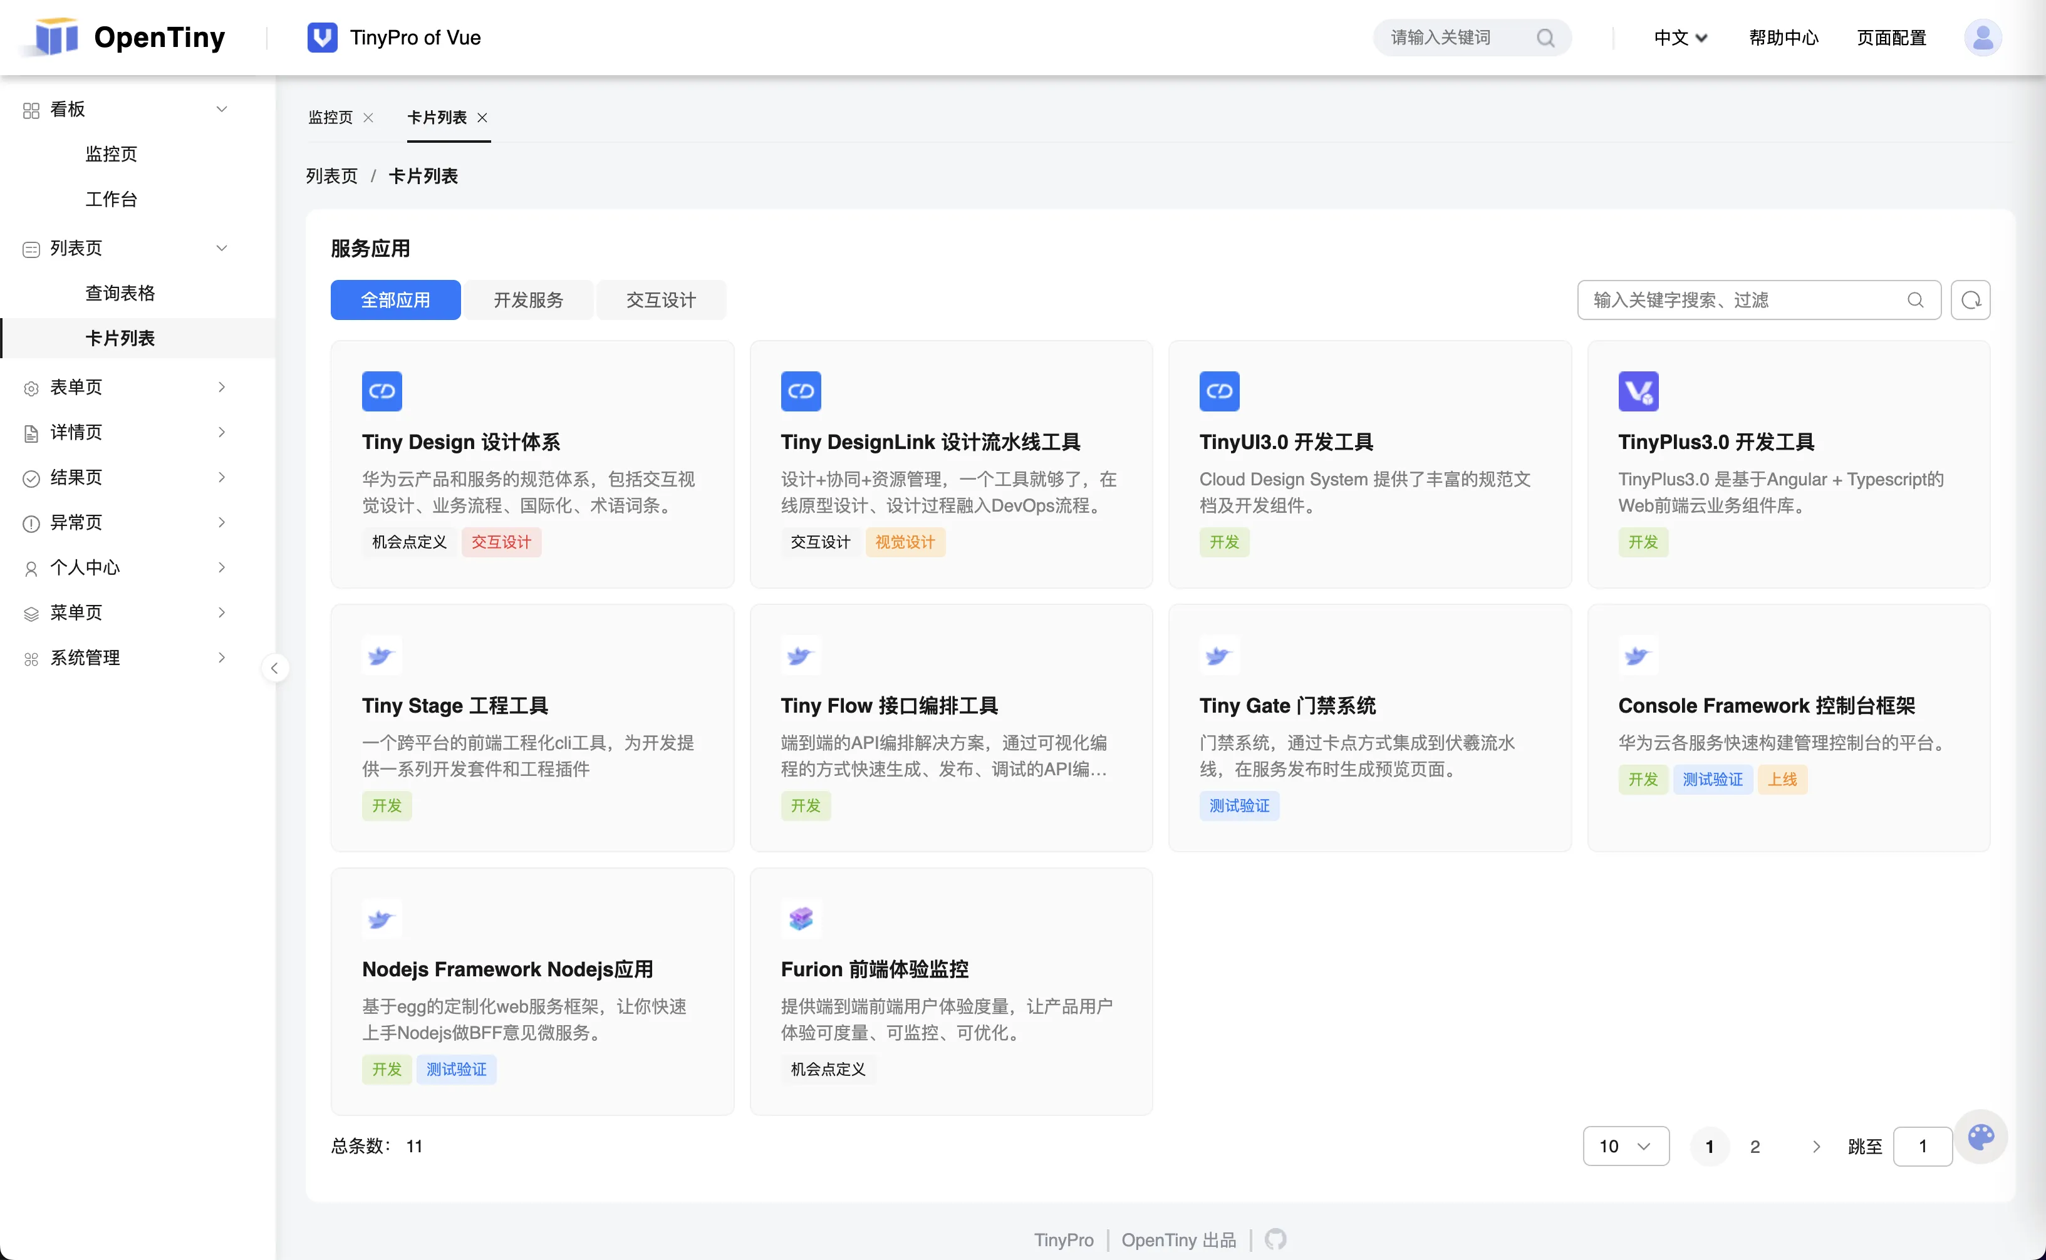This screenshot has width=2046, height=1260.
Task: Open GitHub icon in the footer
Action: [1275, 1239]
